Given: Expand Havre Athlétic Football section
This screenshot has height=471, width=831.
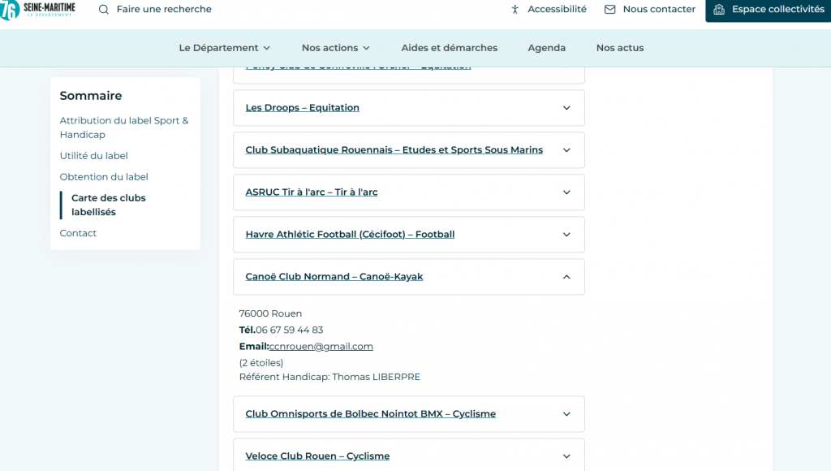Looking at the screenshot, I should (566, 235).
